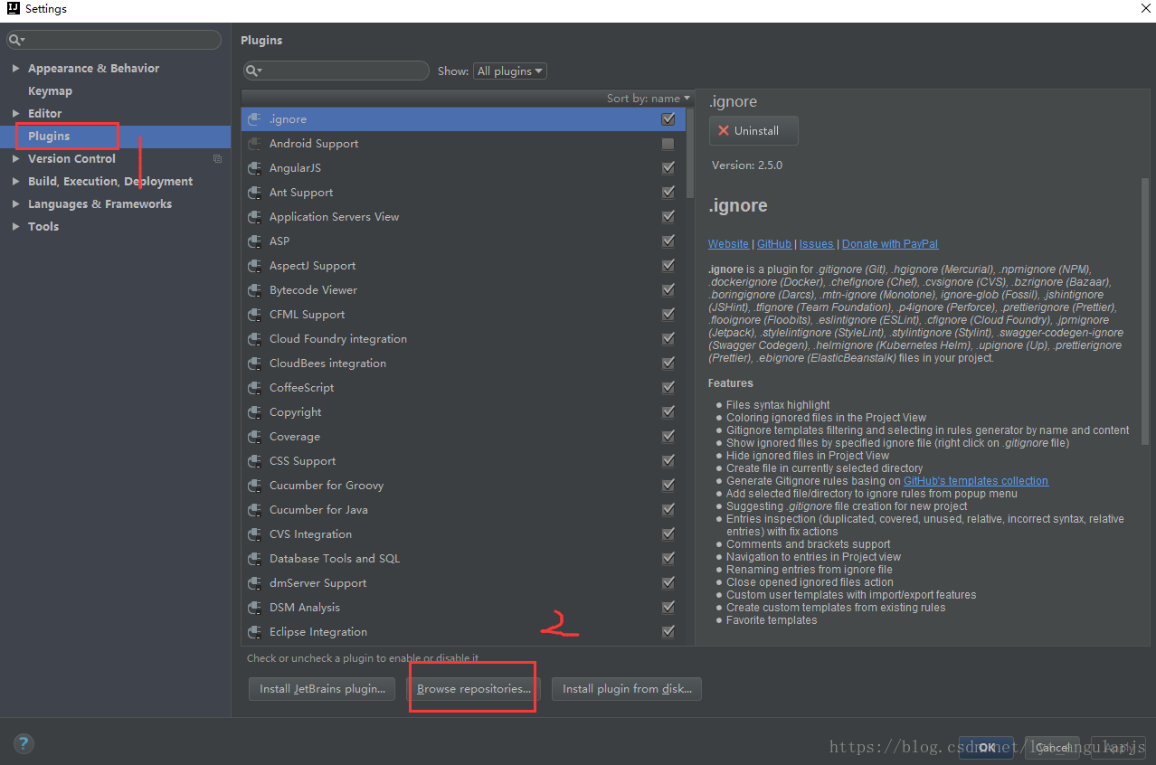Click the Application Servers View plugin icon
Viewport: 1156px width, 765px height.
[x=255, y=217]
